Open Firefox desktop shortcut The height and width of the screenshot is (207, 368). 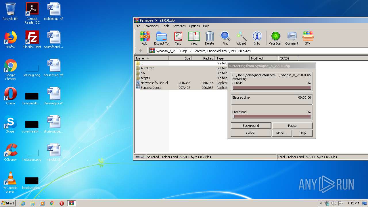10,40
